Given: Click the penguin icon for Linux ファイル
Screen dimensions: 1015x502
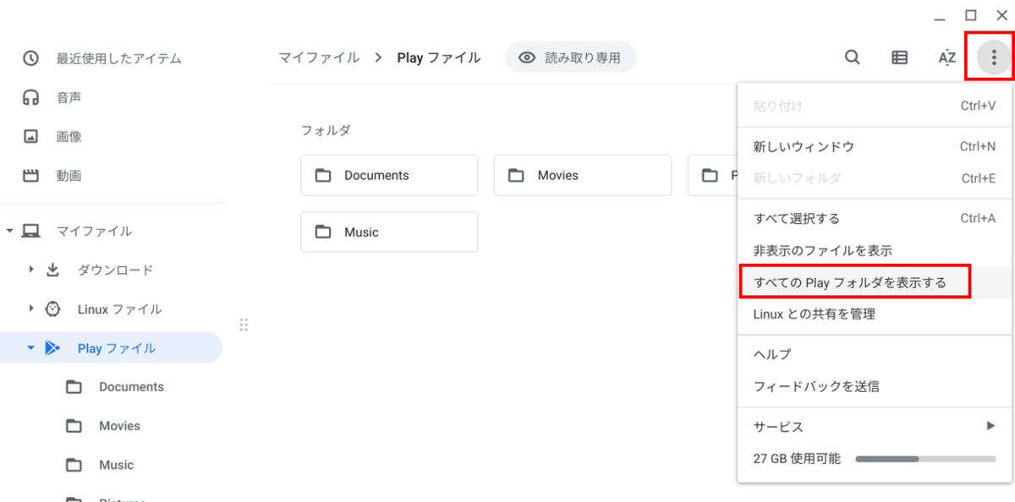Looking at the screenshot, I should 52,308.
